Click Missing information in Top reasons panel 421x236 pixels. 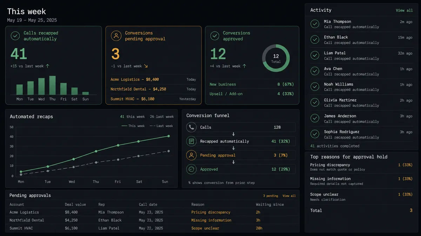coord(330,179)
